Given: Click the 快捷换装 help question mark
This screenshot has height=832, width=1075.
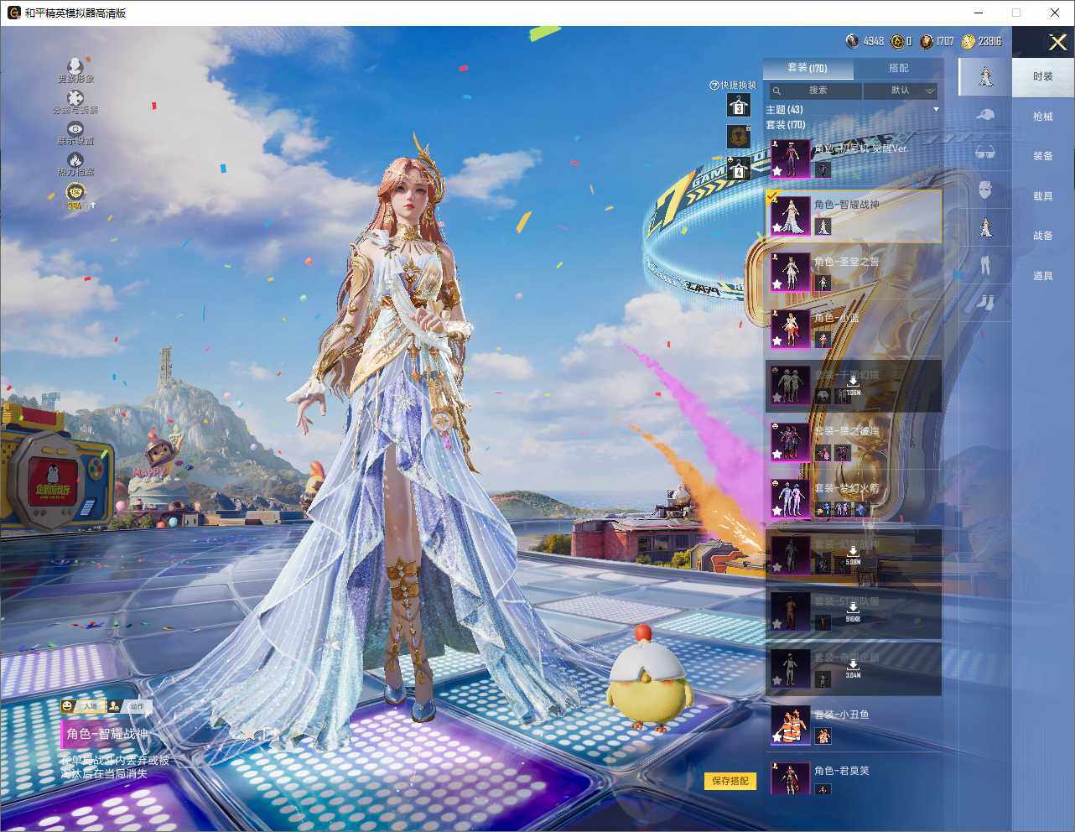Looking at the screenshot, I should pyautogui.click(x=714, y=86).
